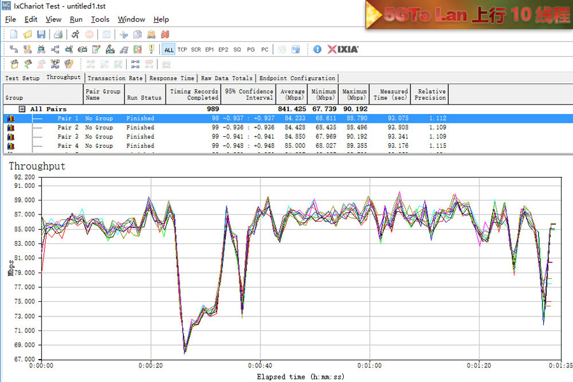
Task: Click the New test file icon
Action: tap(13, 34)
